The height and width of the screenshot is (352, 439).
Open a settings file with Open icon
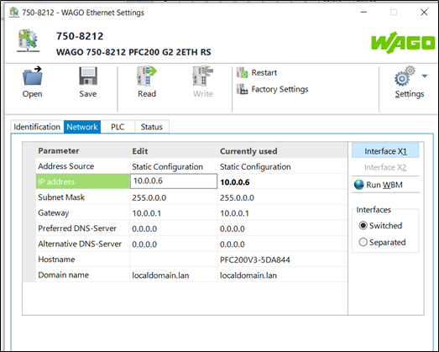pyautogui.click(x=32, y=76)
